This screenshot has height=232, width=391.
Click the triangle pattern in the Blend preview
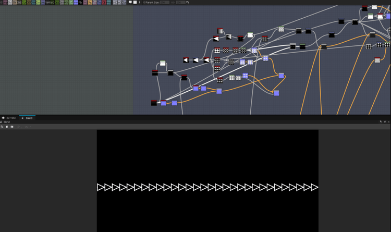point(207,187)
